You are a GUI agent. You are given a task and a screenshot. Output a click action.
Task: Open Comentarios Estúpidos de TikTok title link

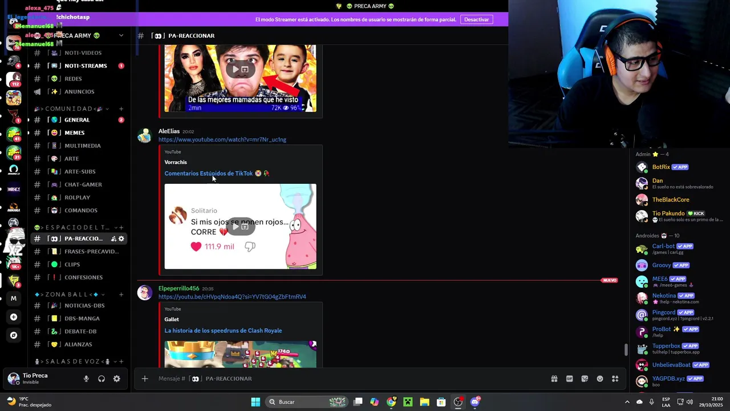[x=217, y=174]
